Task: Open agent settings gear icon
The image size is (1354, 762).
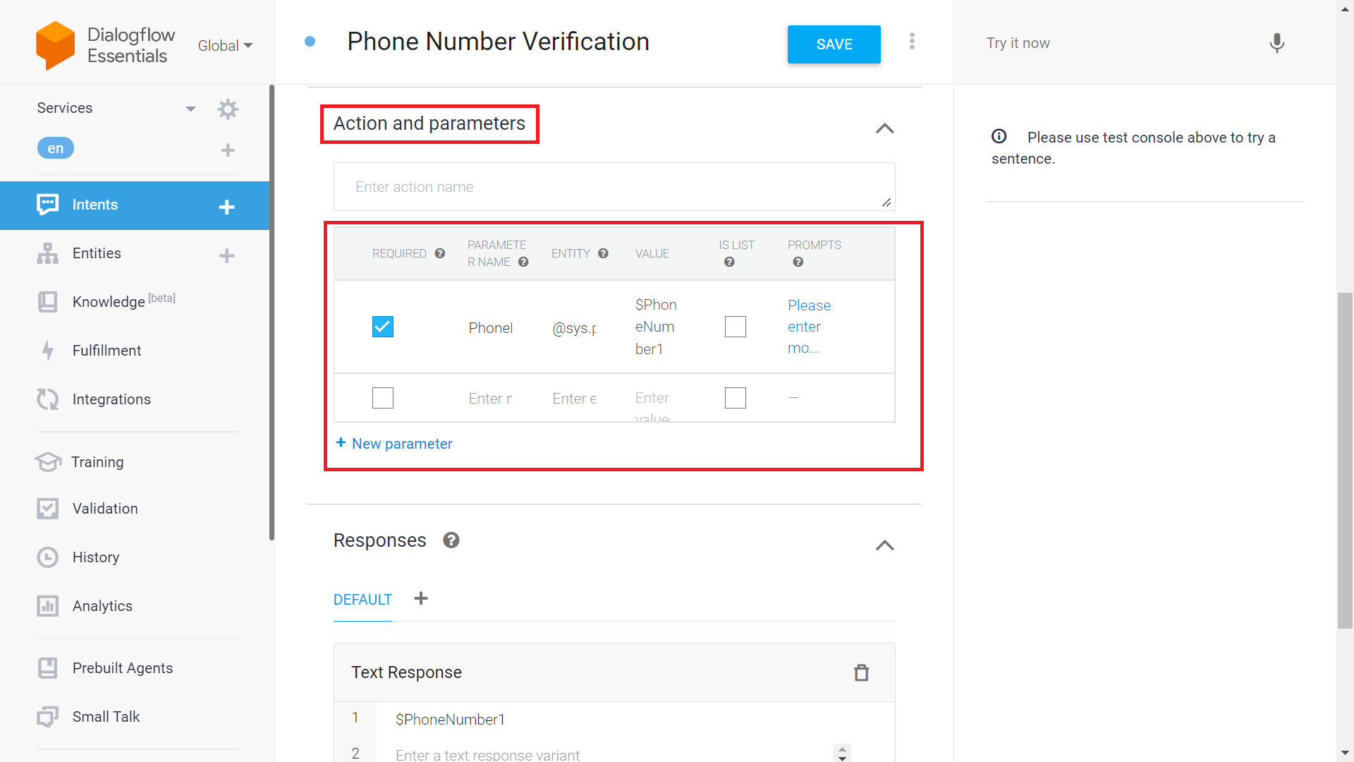Action: 227,109
